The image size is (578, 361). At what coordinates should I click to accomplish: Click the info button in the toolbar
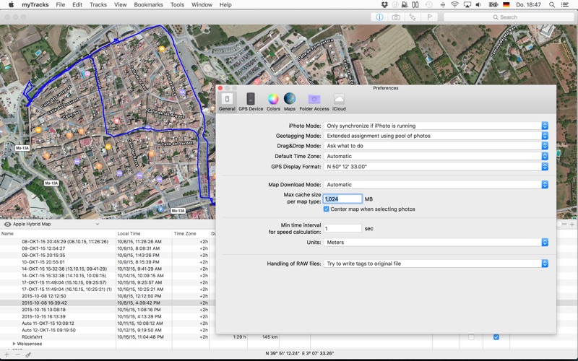pyautogui.click(x=380, y=17)
